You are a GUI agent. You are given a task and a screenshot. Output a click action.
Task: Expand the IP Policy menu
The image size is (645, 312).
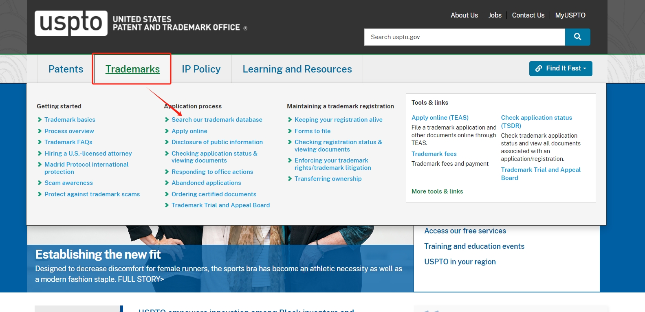pos(201,69)
